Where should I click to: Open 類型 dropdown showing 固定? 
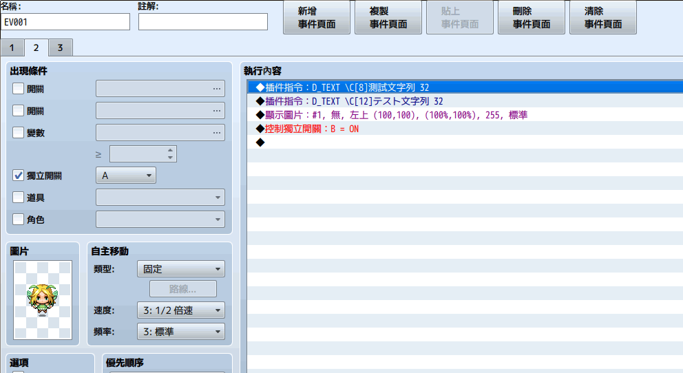tap(181, 269)
